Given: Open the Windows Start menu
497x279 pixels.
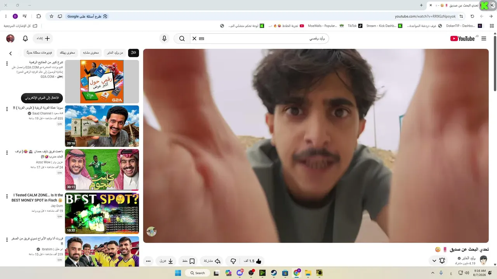Looking at the screenshot, I should [x=178, y=273].
